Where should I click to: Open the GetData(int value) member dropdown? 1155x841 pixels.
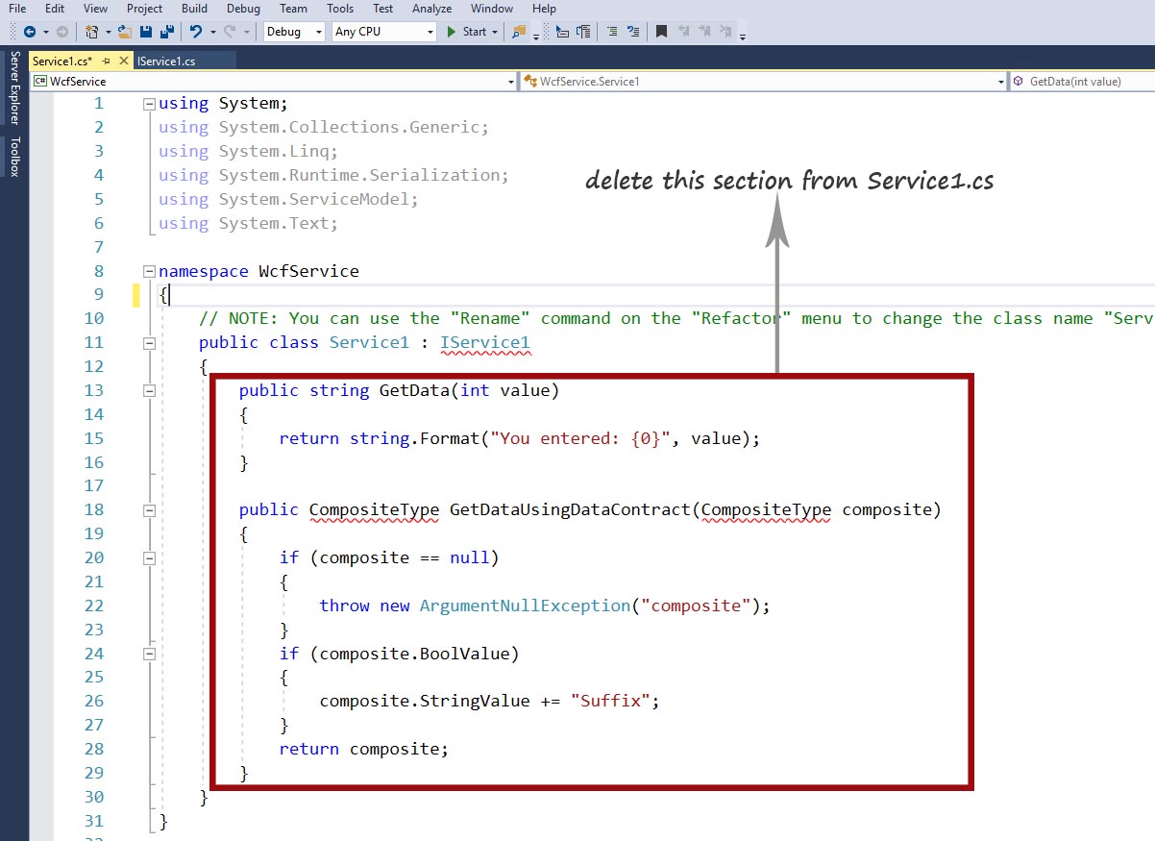point(1083,82)
